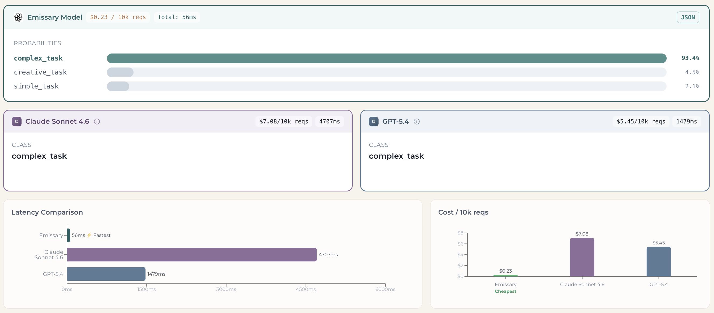714x313 pixels.
Task: Click the 4707ms badge in the Claude card header
Action: pyautogui.click(x=330, y=122)
